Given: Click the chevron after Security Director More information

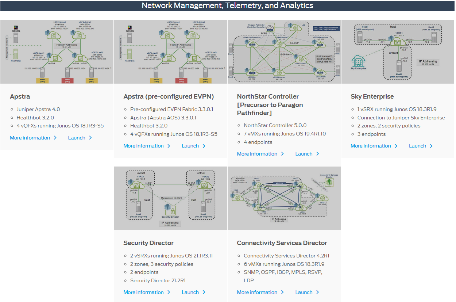Looking at the screenshot, I should coord(169,292).
